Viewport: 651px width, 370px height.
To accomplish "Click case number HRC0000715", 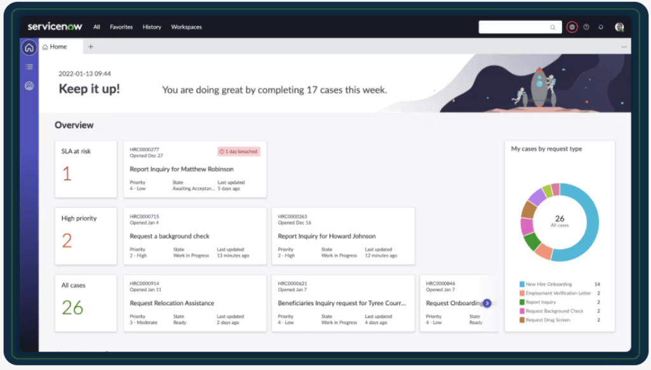I will click(144, 217).
